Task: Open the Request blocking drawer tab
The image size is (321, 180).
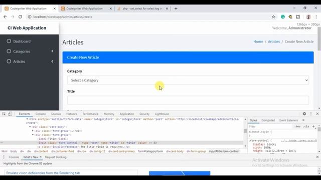Action: coord(56,157)
